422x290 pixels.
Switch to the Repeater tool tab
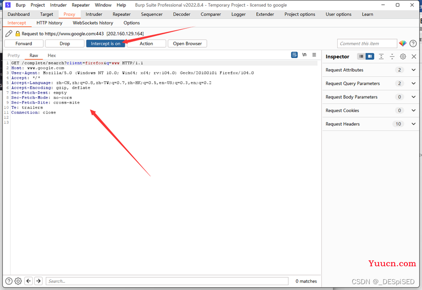(x=121, y=14)
